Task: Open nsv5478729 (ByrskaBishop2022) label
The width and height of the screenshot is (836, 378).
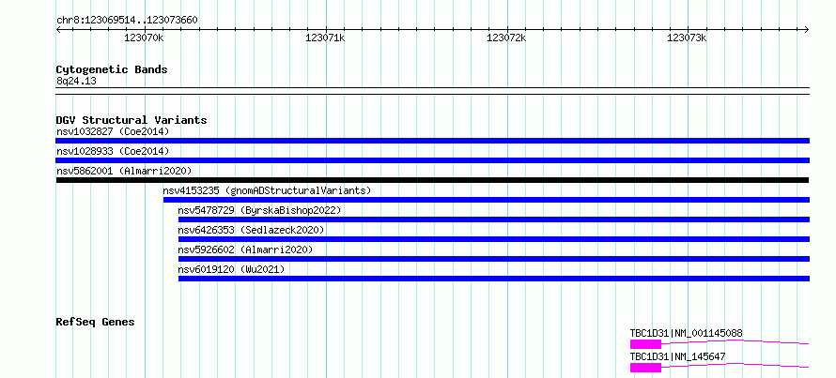Action: (259, 210)
